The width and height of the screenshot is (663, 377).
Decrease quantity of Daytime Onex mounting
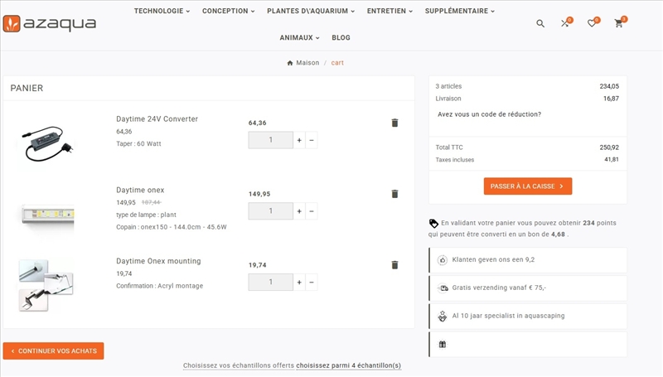[312, 283]
